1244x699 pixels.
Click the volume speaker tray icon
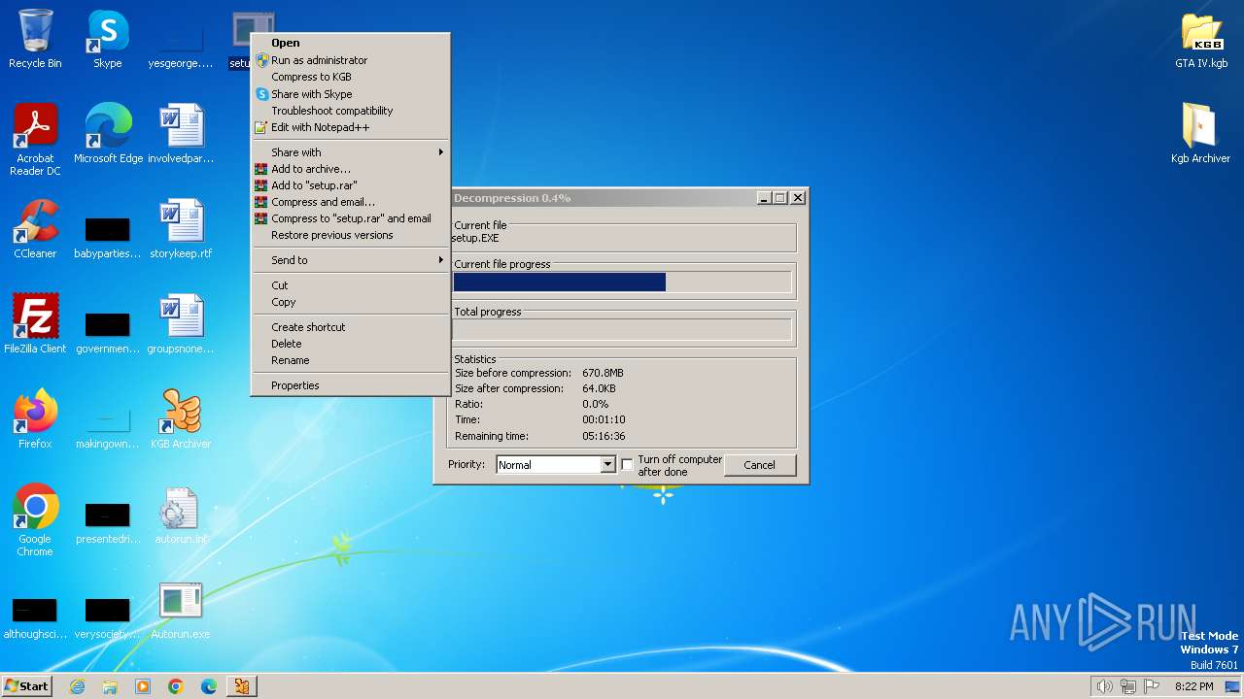(x=1104, y=686)
